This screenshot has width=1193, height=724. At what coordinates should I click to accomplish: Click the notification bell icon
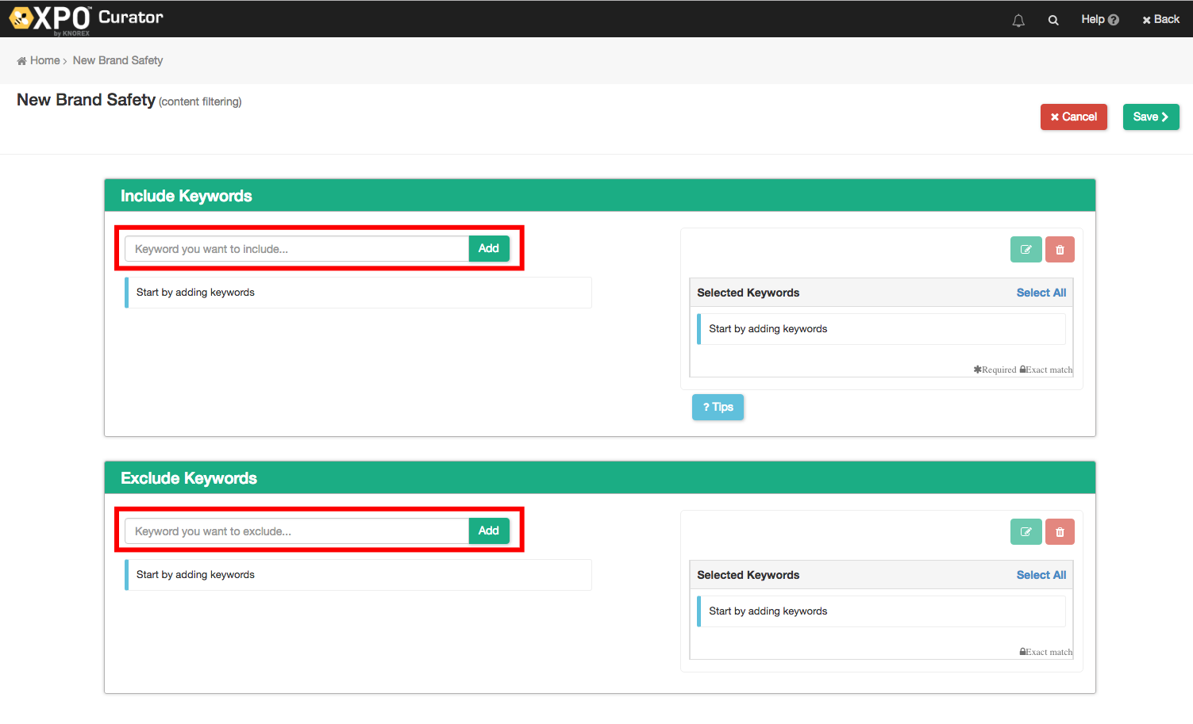[x=1018, y=21]
